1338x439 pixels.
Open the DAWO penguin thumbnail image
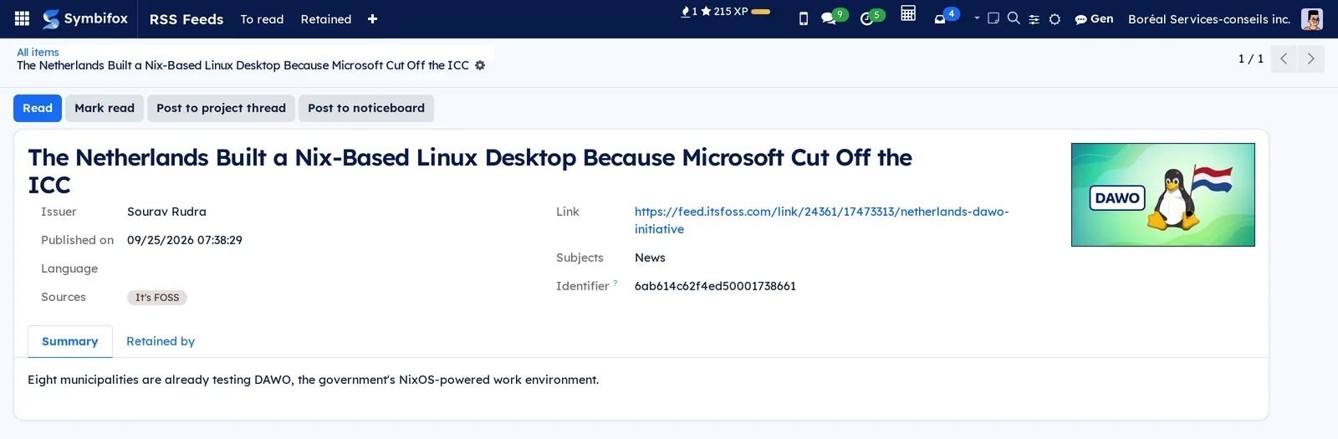coord(1162,195)
